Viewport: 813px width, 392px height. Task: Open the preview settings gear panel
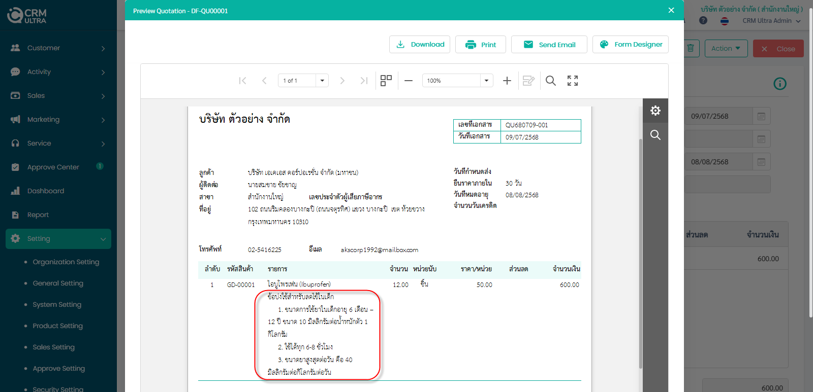pyautogui.click(x=655, y=111)
